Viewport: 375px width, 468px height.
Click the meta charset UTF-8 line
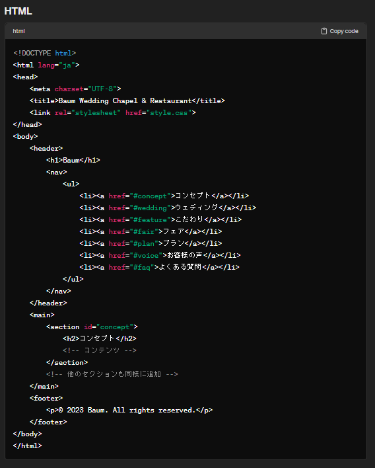(x=75, y=89)
